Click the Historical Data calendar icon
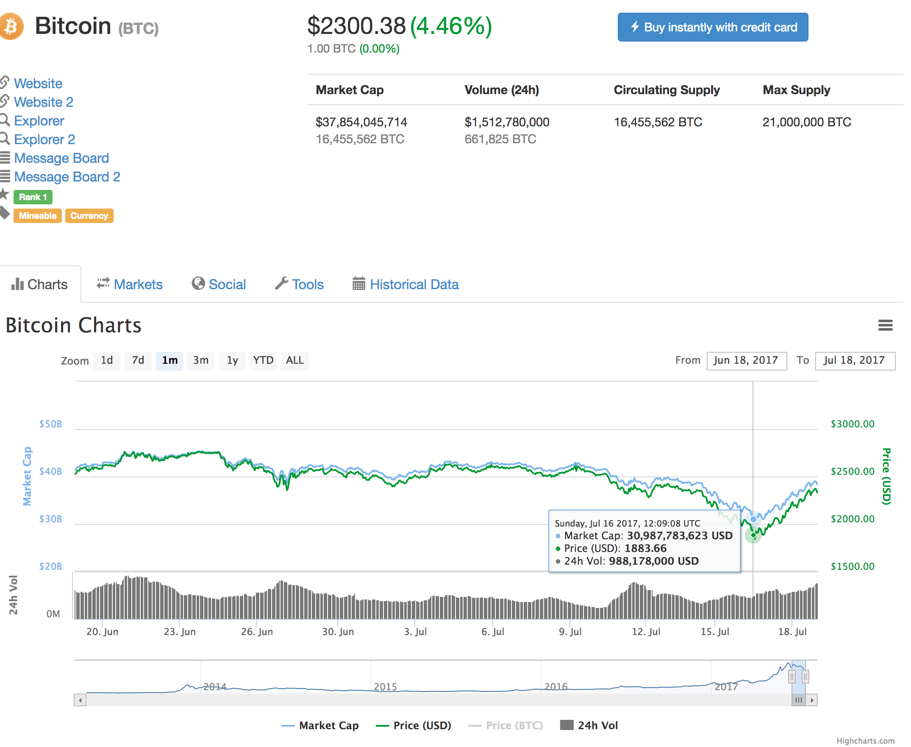Image resolution: width=911 pixels, height=747 pixels. [359, 284]
